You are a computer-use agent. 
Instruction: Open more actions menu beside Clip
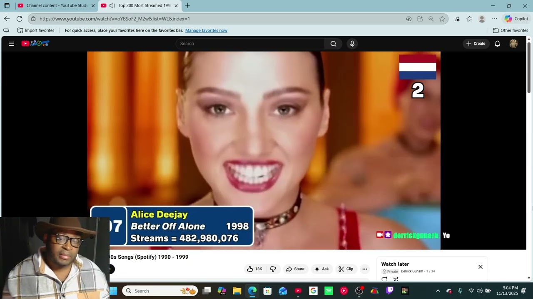pyautogui.click(x=365, y=269)
